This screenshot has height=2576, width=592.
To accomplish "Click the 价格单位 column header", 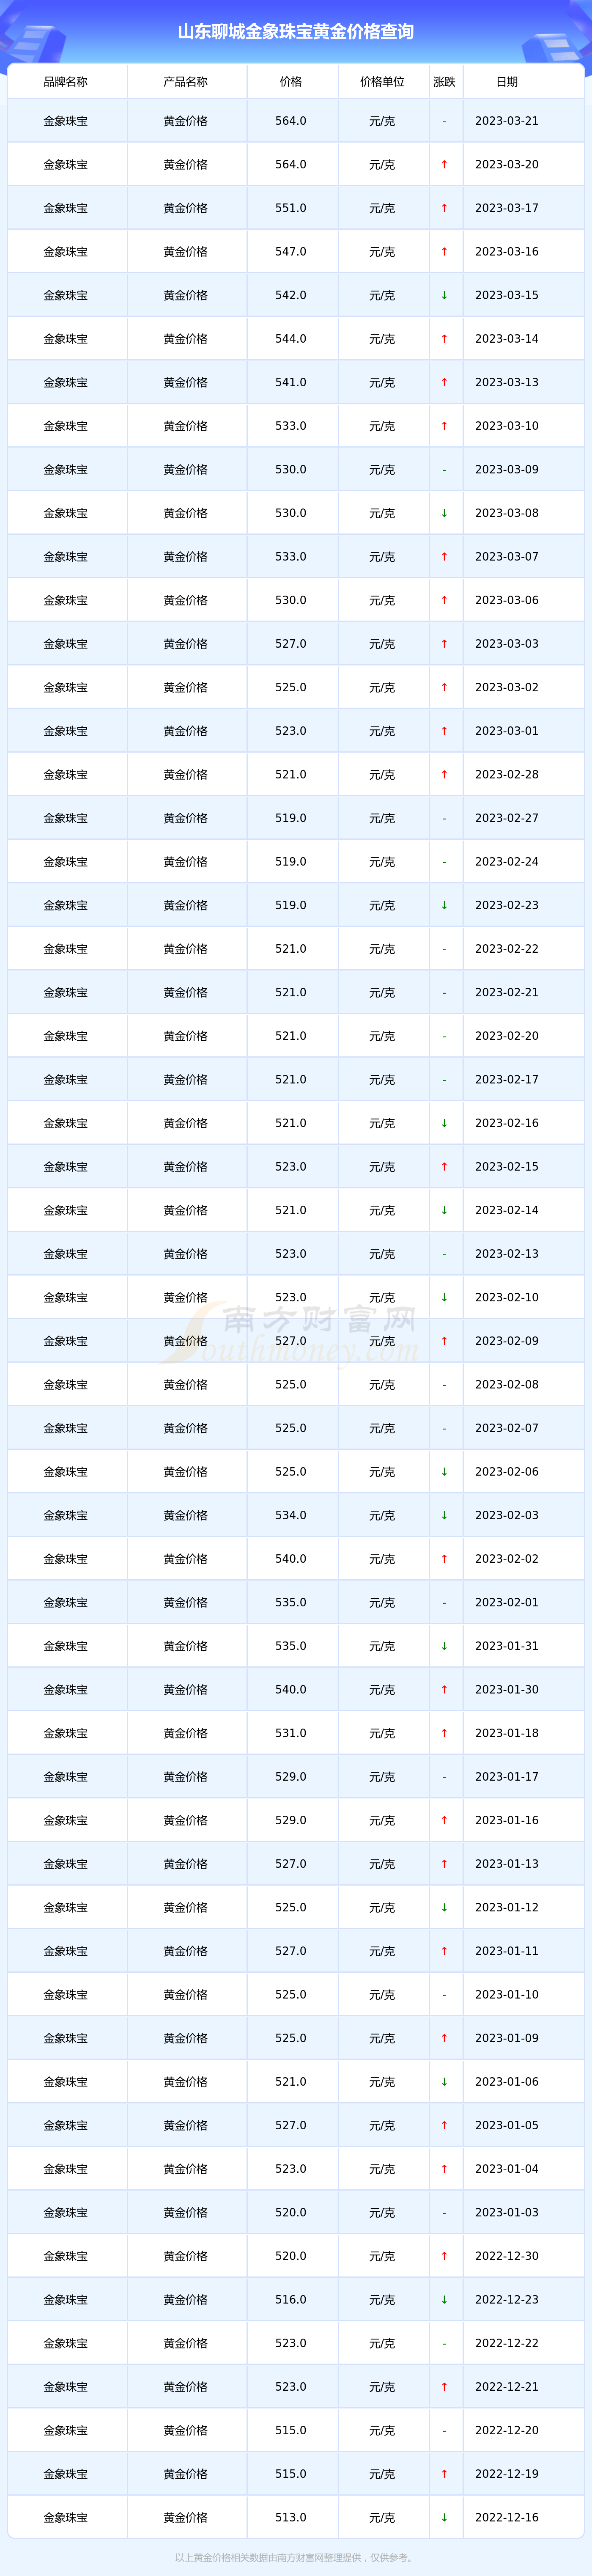I will point(382,82).
